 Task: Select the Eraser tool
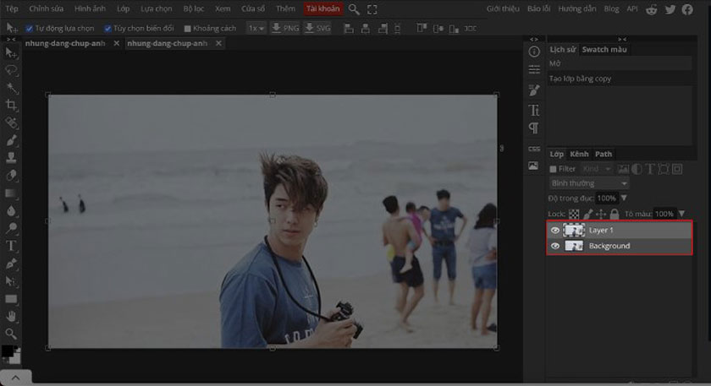11,176
